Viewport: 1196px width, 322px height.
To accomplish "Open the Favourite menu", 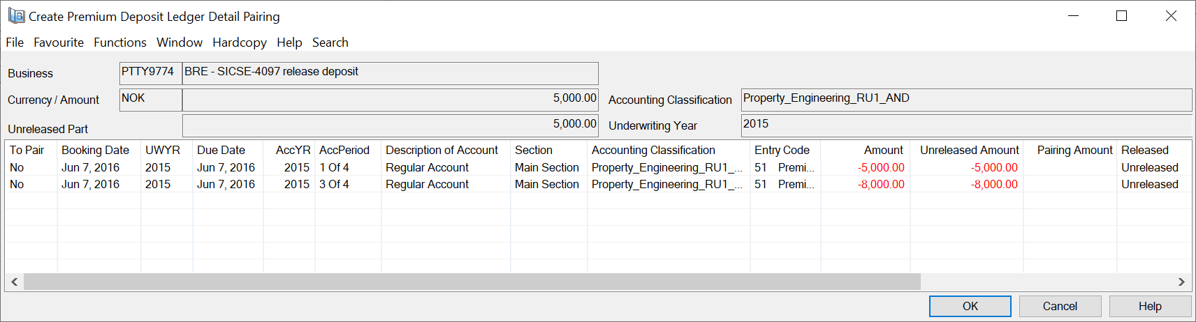I will coord(59,43).
